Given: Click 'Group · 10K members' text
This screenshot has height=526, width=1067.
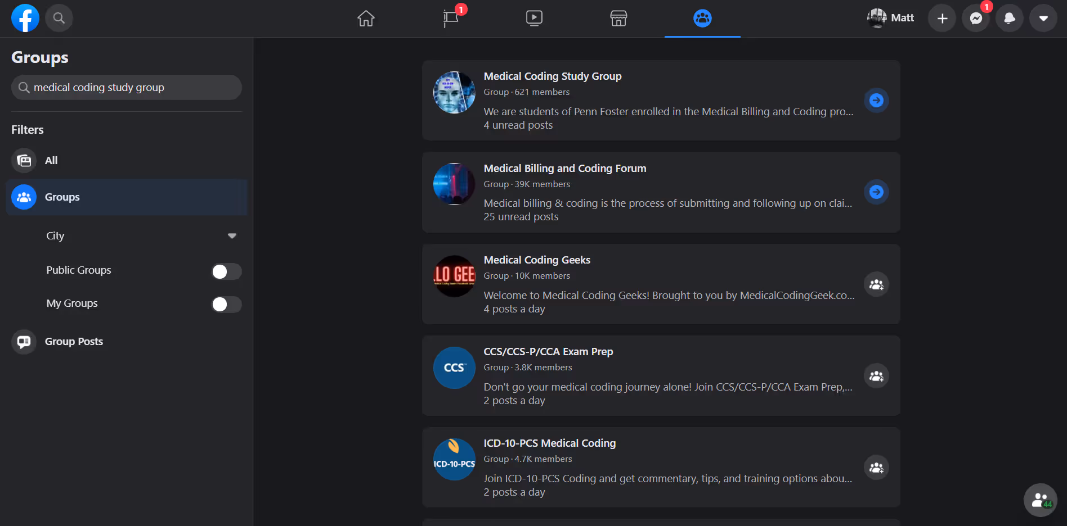Looking at the screenshot, I should [527, 276].
